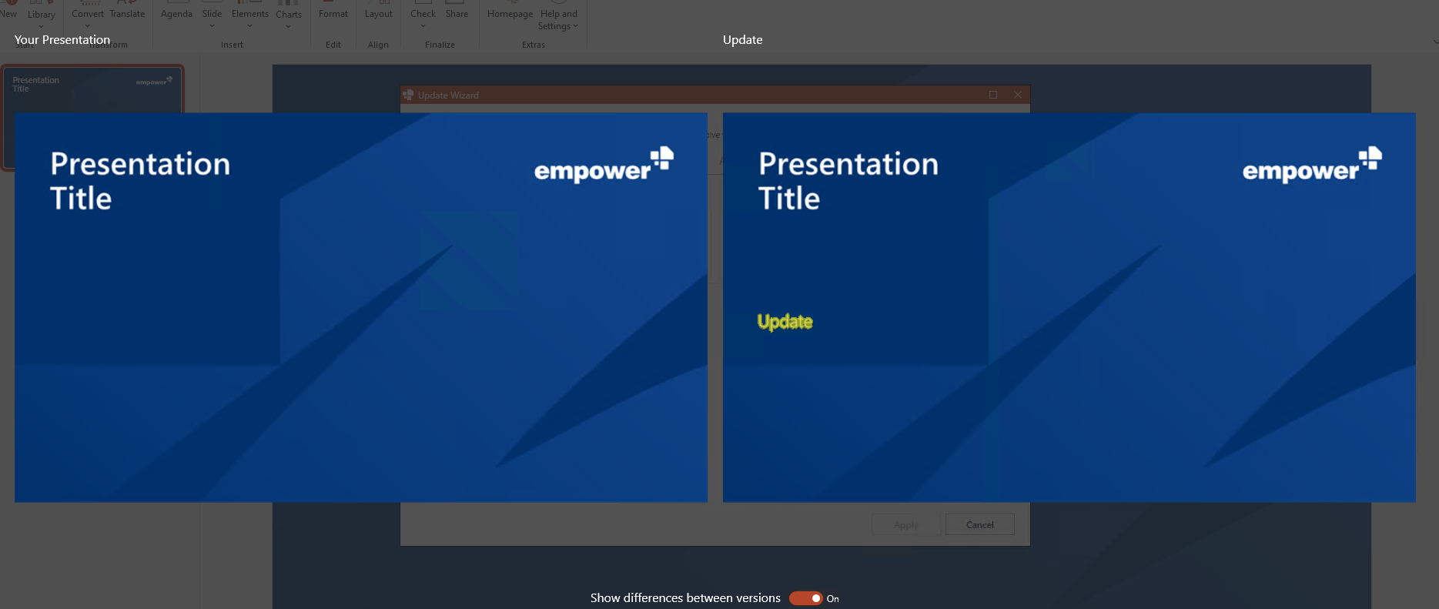Screen dimensions: 1439x609
Task: Click Cancel in the Update Wizard
Action: pyautogui.click(x=979, y=524)
